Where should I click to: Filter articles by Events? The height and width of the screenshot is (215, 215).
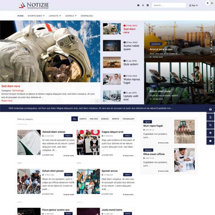click(83, 119)
